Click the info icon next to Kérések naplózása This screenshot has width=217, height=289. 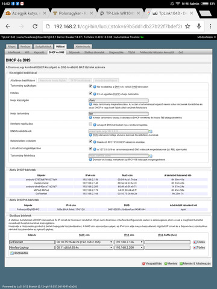(x=95, y=125)
